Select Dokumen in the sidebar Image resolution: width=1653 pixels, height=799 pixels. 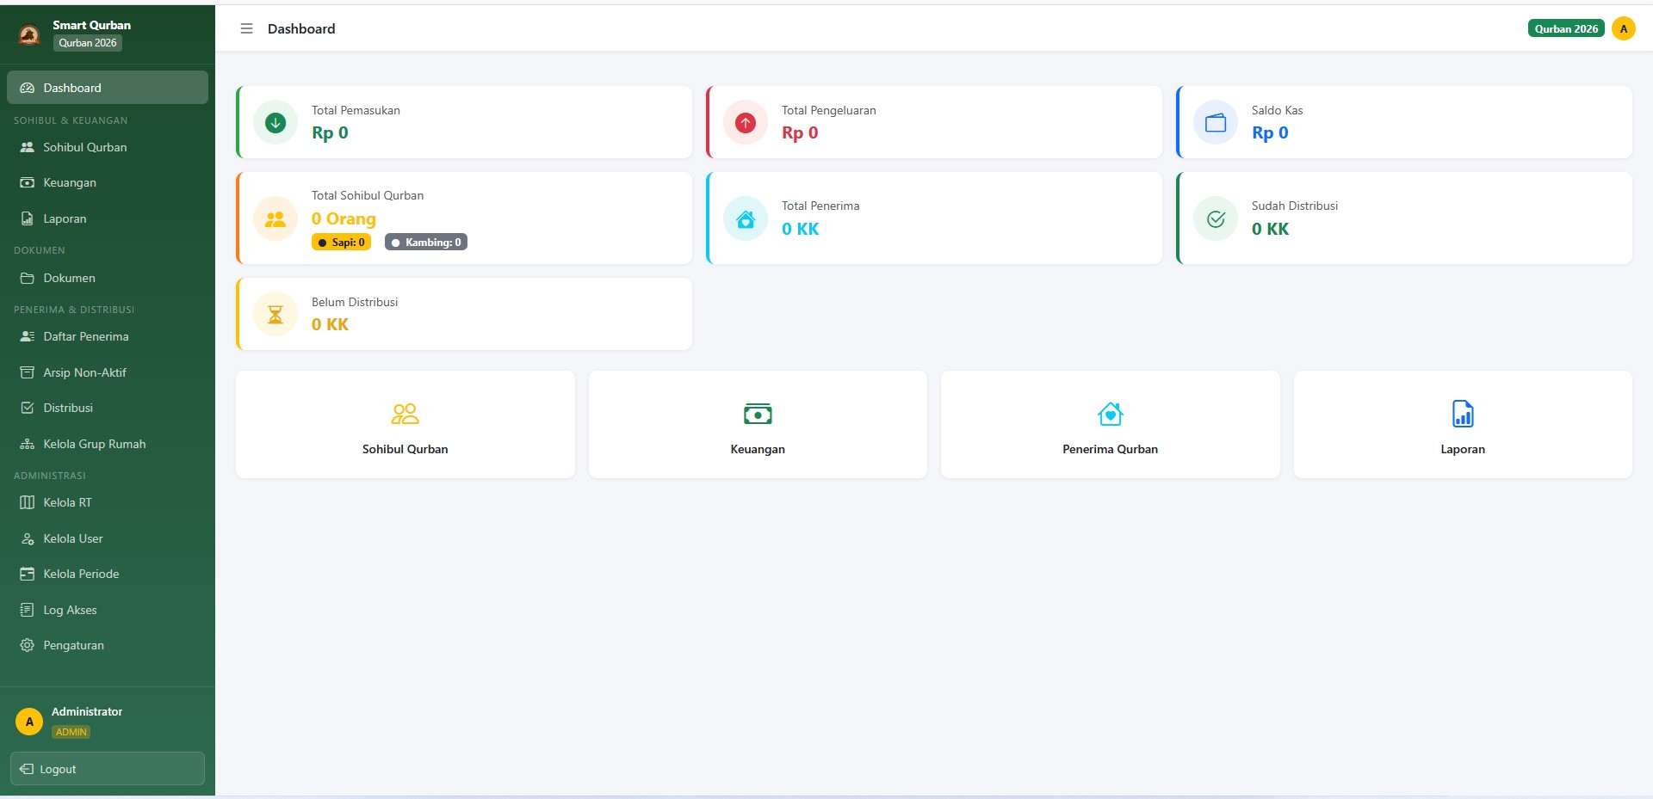[x=108, y=278]
